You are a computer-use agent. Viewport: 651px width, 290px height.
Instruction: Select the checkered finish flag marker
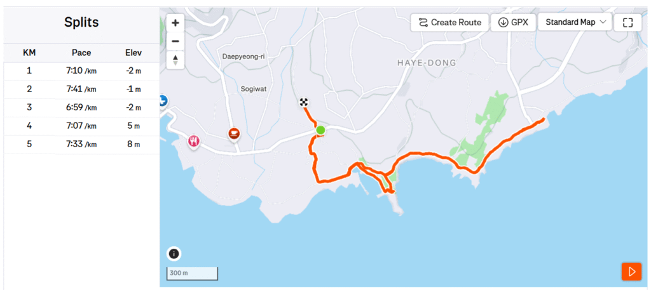[305, 102]
